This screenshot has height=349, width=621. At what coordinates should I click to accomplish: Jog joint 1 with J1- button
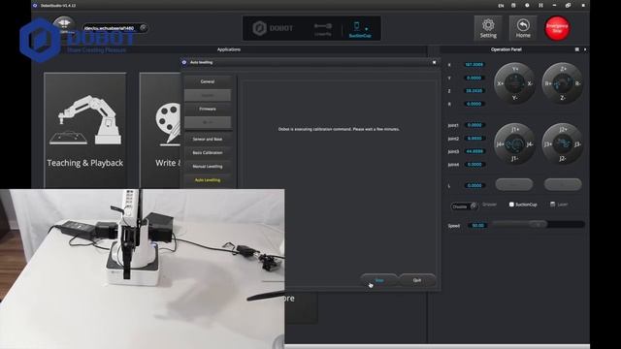tap(515, 159)
